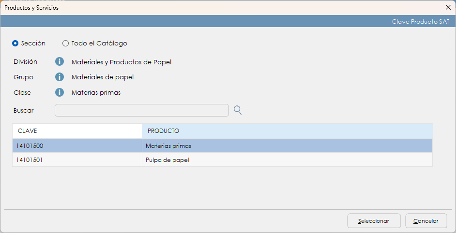Click the Clase info icon
456x233 pixels.
tap(60, 92)
